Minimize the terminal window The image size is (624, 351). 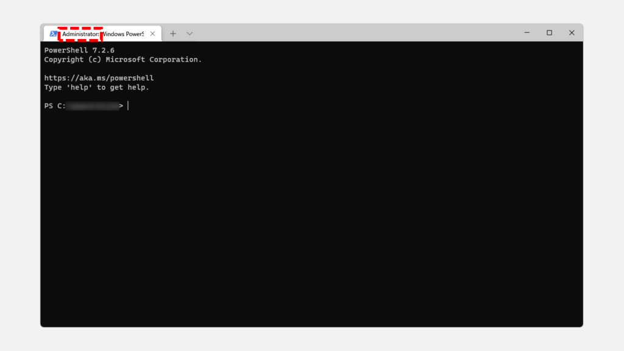pyautogui.click(x=527, y=33)
